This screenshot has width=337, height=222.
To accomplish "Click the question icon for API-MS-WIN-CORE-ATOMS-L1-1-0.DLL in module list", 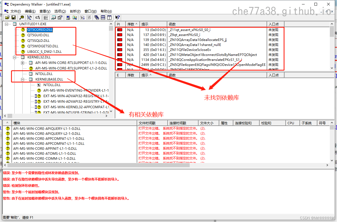I will [8, 153].
